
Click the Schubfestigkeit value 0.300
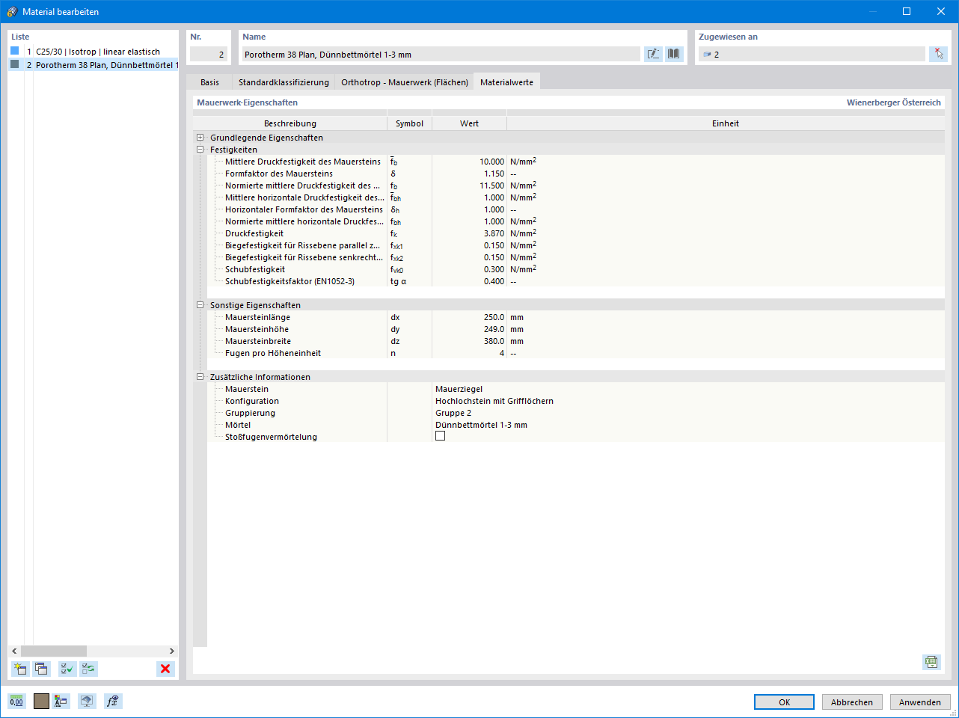[494, 269]
